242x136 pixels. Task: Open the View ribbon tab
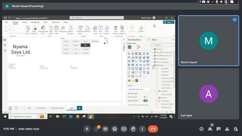coord(45,22)
